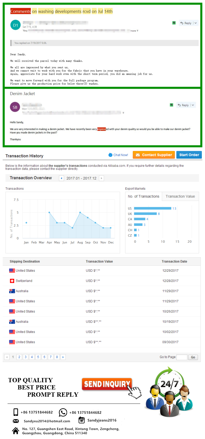205x439 pixels.
Task: Click the green flag icon in the D1 email
Action: (174, 23)
